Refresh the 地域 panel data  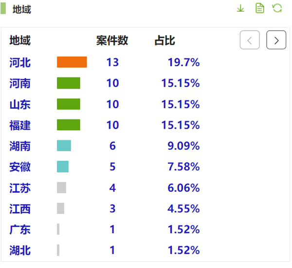(277, 8)
